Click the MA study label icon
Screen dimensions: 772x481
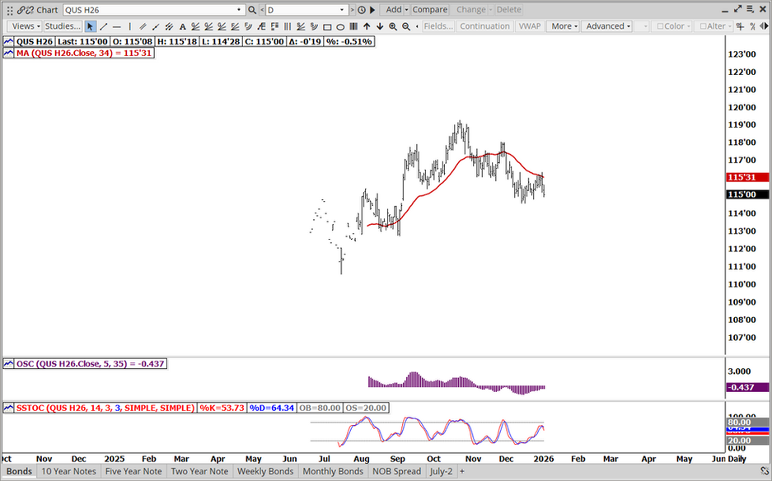(x=8, y=53)
